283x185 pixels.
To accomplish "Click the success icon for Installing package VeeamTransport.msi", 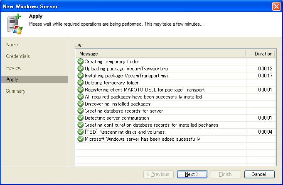I will pos(80,75).
